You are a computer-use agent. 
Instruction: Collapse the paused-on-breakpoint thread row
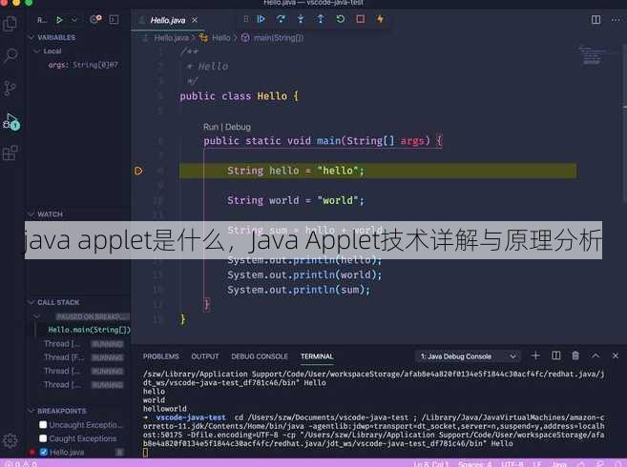[x=37, y=316]
